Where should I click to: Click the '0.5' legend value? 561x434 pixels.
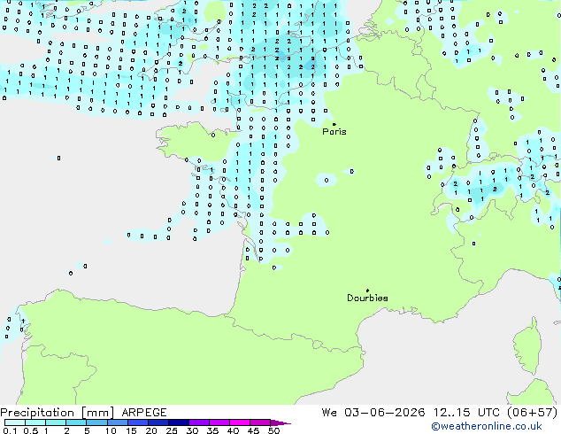[x=31, y=430]
